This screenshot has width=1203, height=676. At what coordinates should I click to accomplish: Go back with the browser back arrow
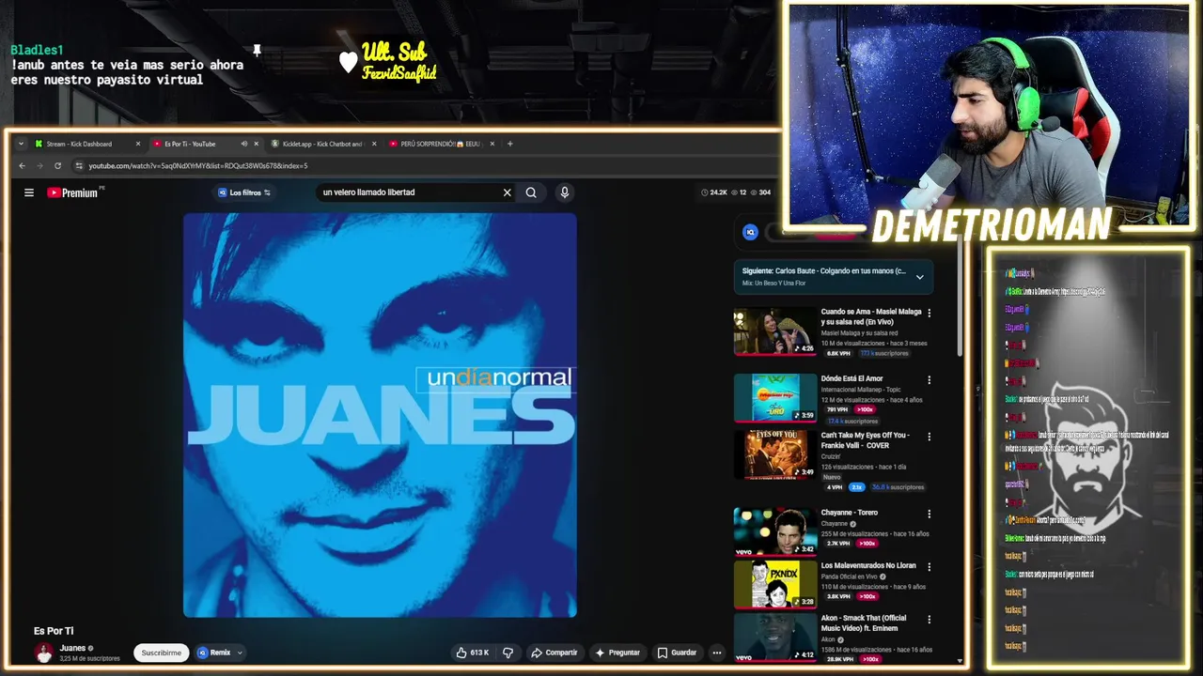pyautogui.click(x=23, y=166)
